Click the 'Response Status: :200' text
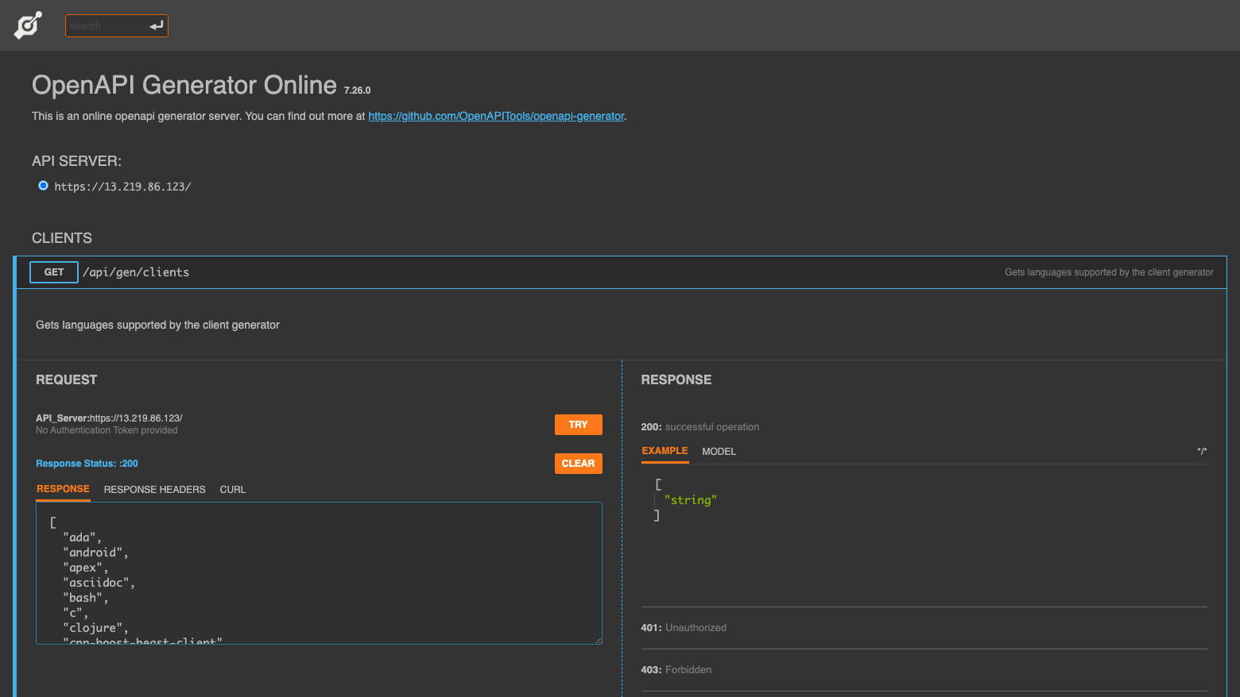The image size is (1240, 697). [87, 464]
